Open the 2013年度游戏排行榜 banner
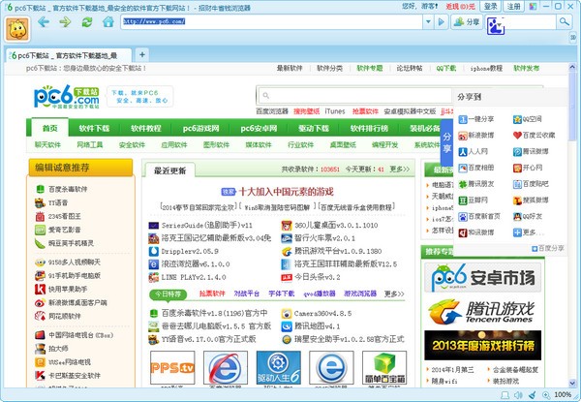581x402 pixels. tap(482, 345)
